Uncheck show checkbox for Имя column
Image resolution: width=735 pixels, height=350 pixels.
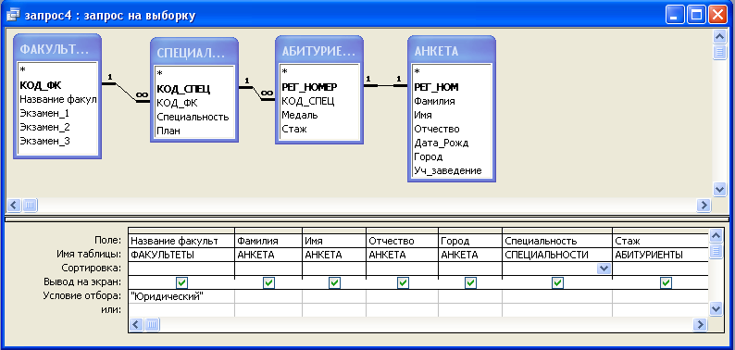click(334, 282)
